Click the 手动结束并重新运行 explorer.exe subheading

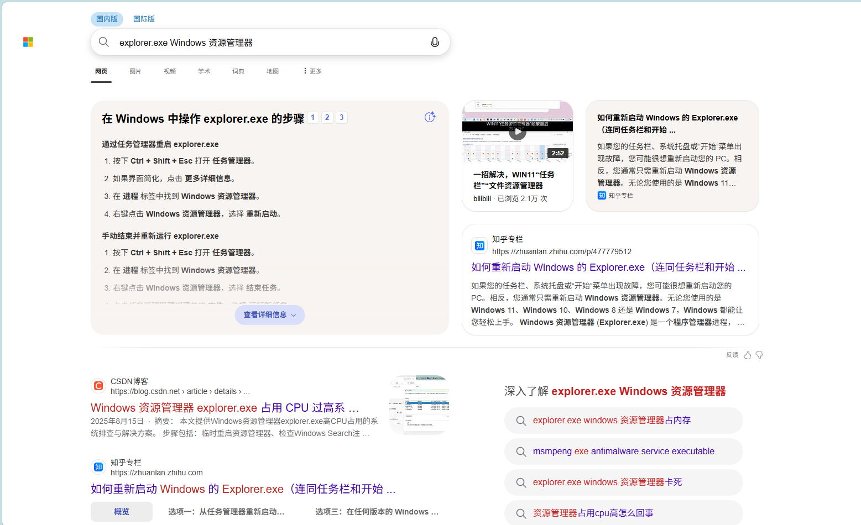160,236
